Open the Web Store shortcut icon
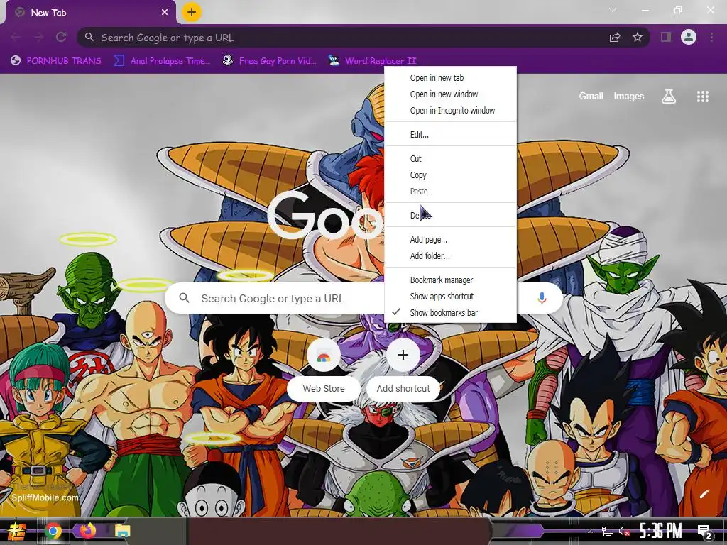The image size is (727, 545). (x=324, y=356)
